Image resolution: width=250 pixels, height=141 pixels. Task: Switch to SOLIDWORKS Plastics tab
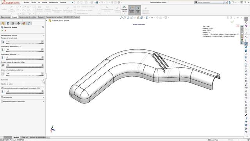tap(71, 17)
